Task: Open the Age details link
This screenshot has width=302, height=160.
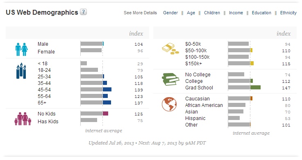Action: (x=191, y=13)
